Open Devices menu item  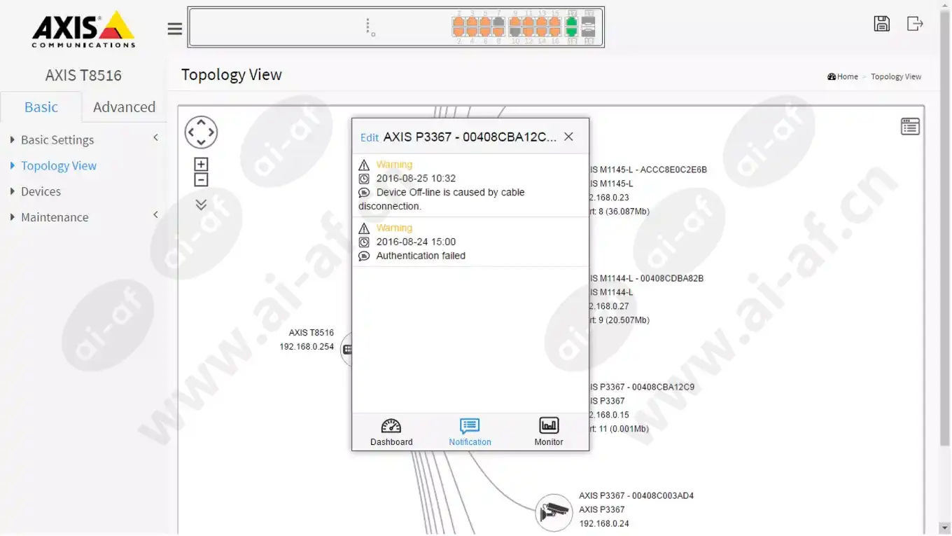(41, 191)
